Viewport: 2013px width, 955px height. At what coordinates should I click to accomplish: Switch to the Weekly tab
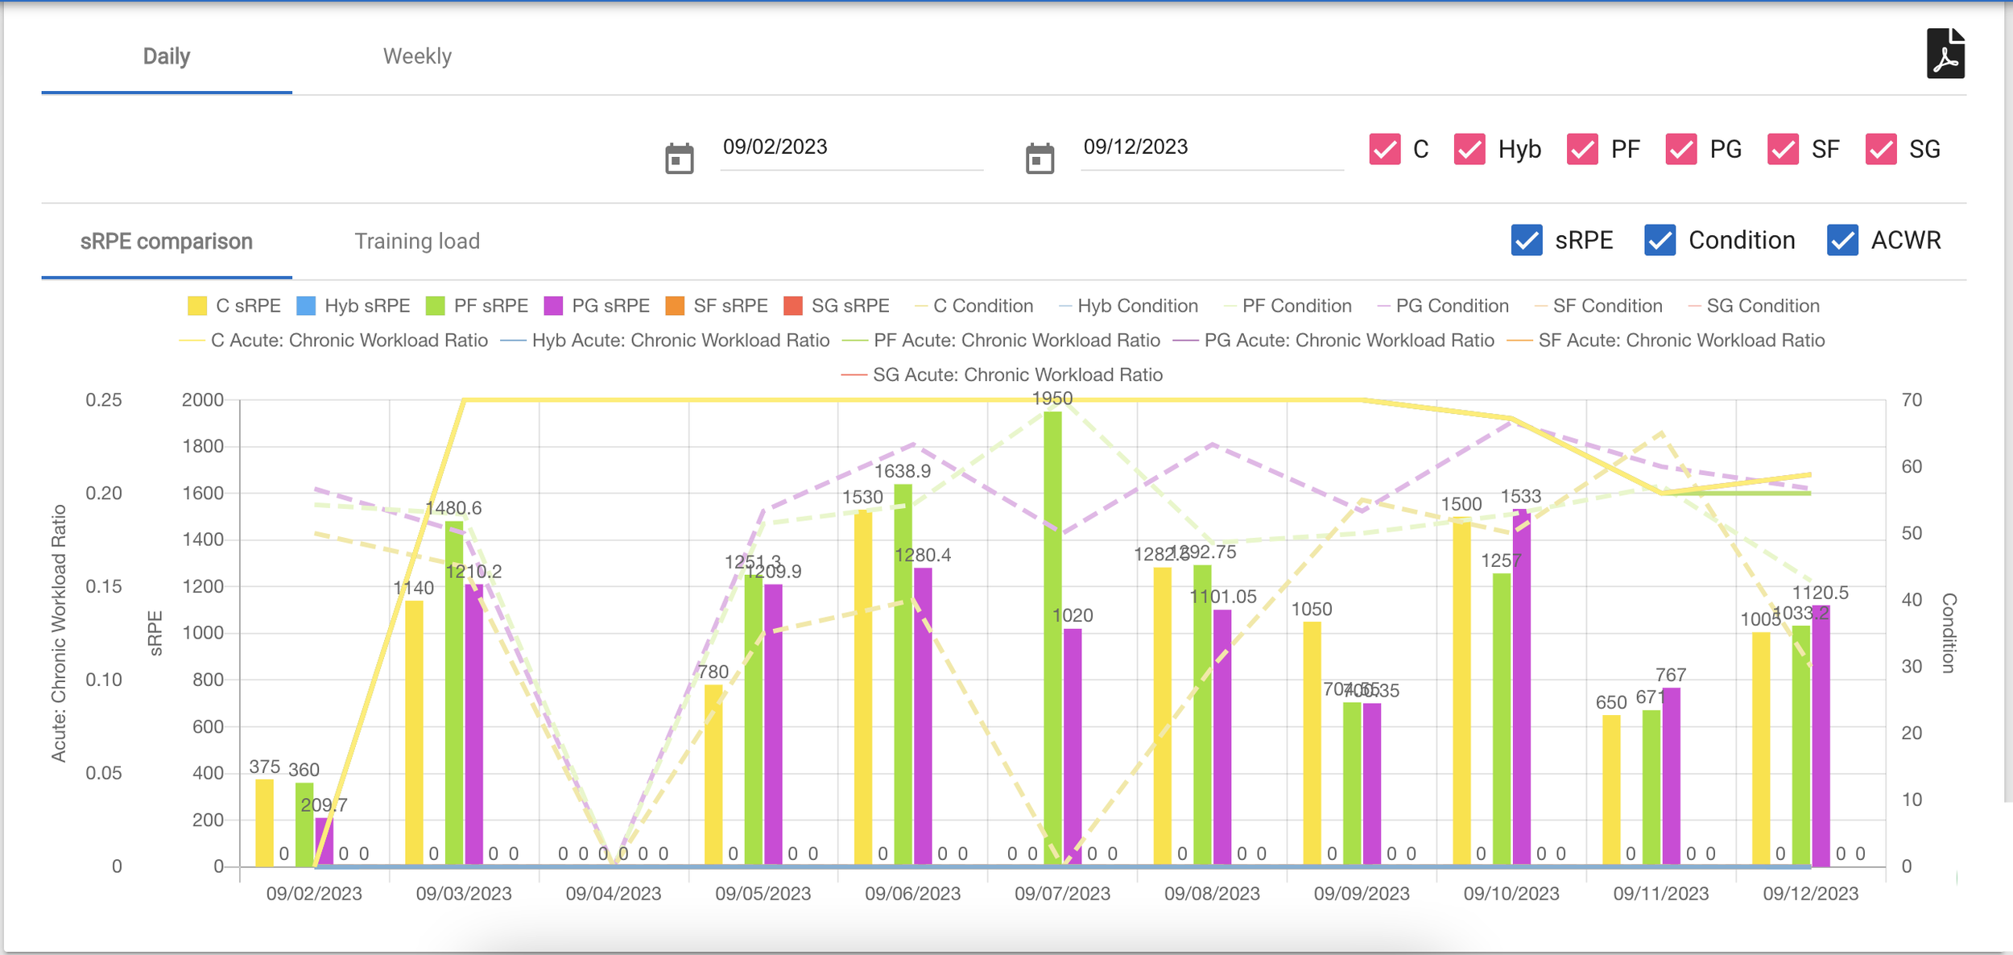point(417,56)
